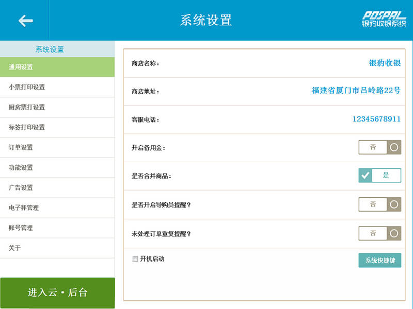Open 广告设置 from the sidebar

coord(57,187)
